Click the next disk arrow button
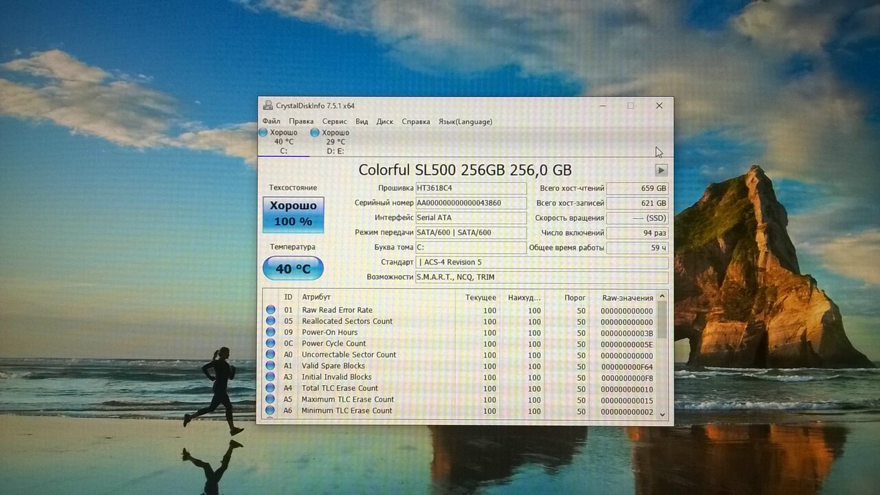Viewport: 880px width, 495px height. point(661,170)
